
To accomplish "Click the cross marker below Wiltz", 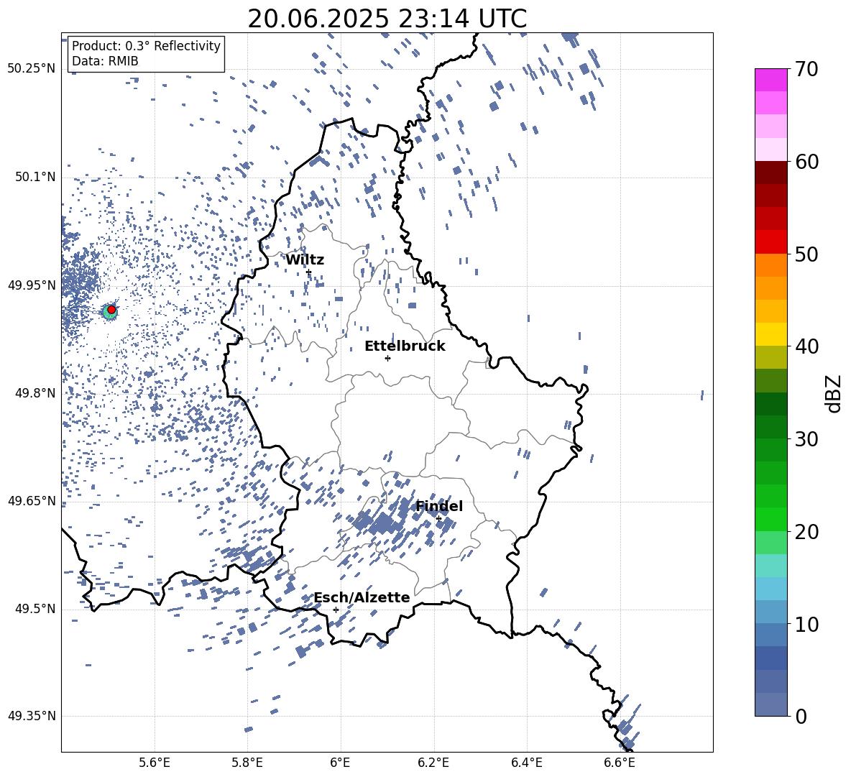I will tap(309, 272).
